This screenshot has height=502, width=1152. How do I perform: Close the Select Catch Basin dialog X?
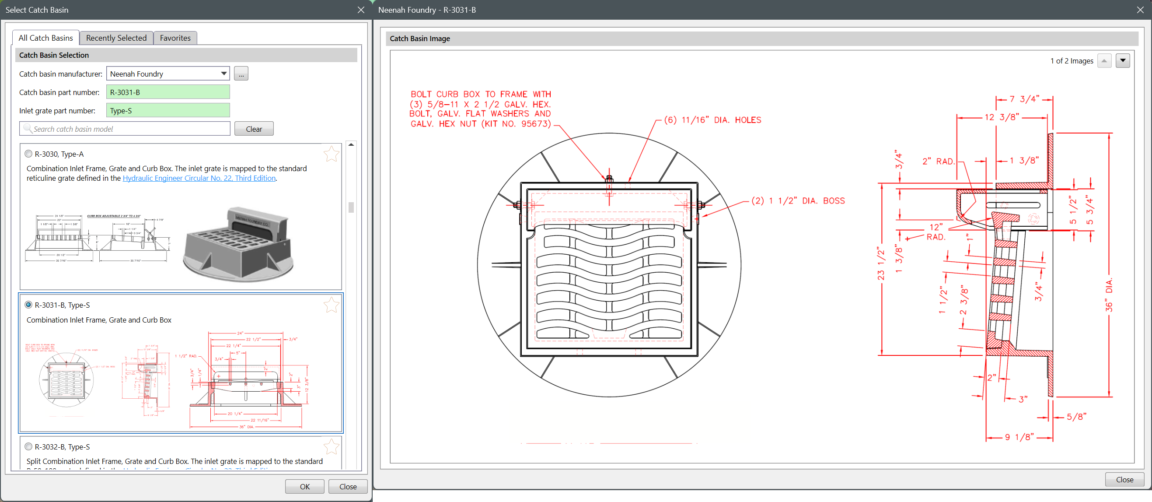(x=361, y=10)
